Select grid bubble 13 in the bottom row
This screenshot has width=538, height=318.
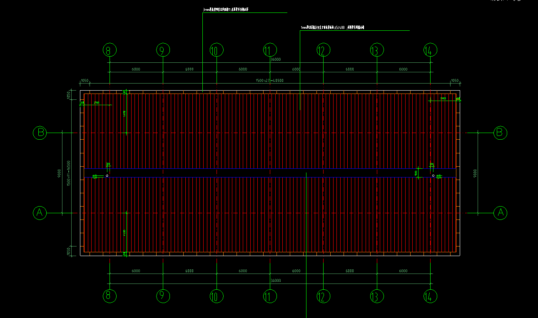tap(377, 296)
